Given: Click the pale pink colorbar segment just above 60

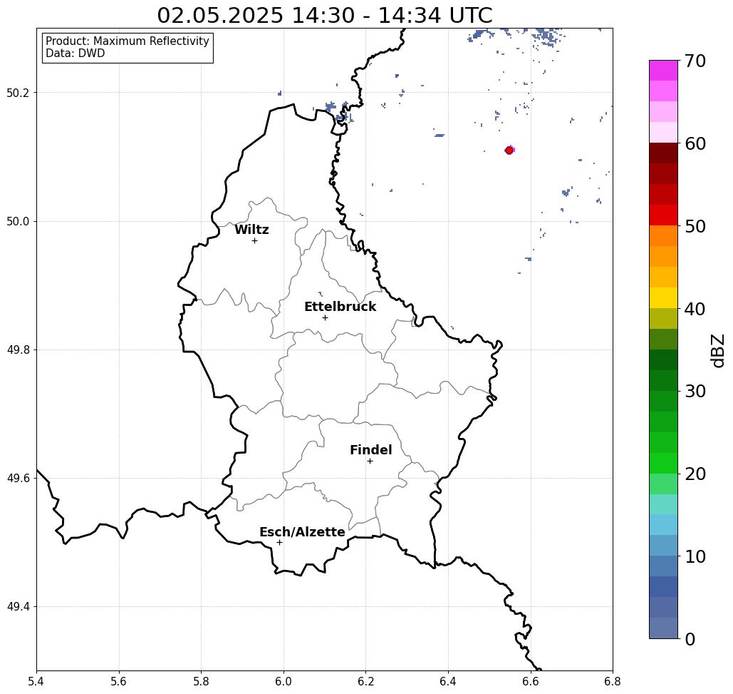Looking at the screenshot, I should [663, 133].
